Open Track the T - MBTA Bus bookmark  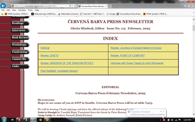click(x=92, y=14)
